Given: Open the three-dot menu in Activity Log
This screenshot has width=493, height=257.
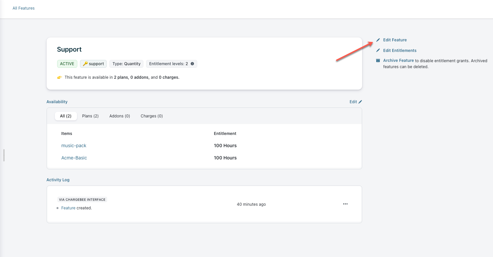Looking at the screenshot, I should point(345,204).
